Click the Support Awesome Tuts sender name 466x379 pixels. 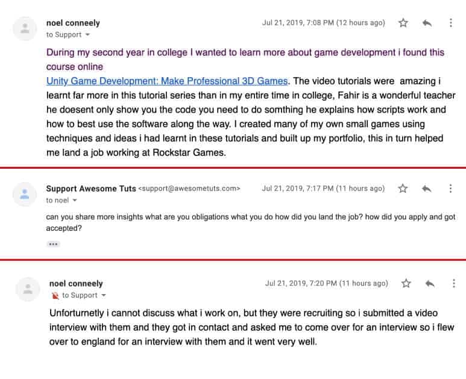[x=91, y=189]
